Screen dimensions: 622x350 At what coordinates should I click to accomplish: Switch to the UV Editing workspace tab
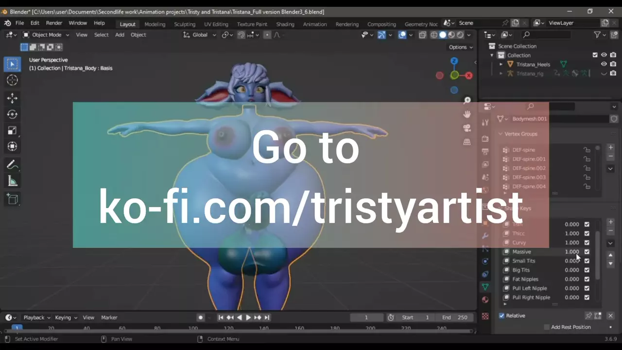(x=216, y=24)
